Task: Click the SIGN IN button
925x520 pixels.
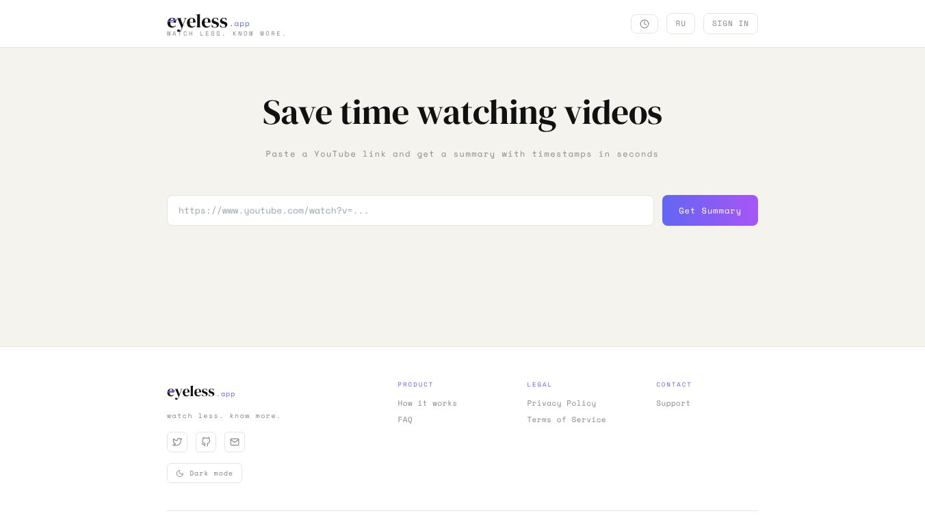Action: 731,24
